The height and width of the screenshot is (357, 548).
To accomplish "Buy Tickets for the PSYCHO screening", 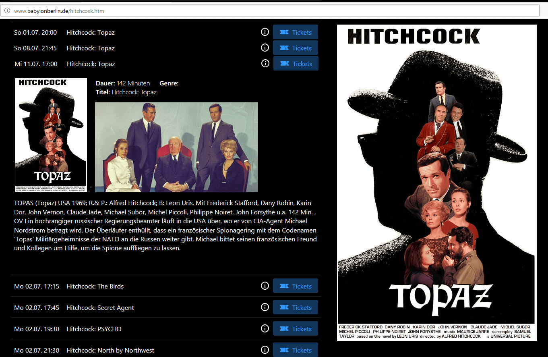I will [x=295, y=328].
